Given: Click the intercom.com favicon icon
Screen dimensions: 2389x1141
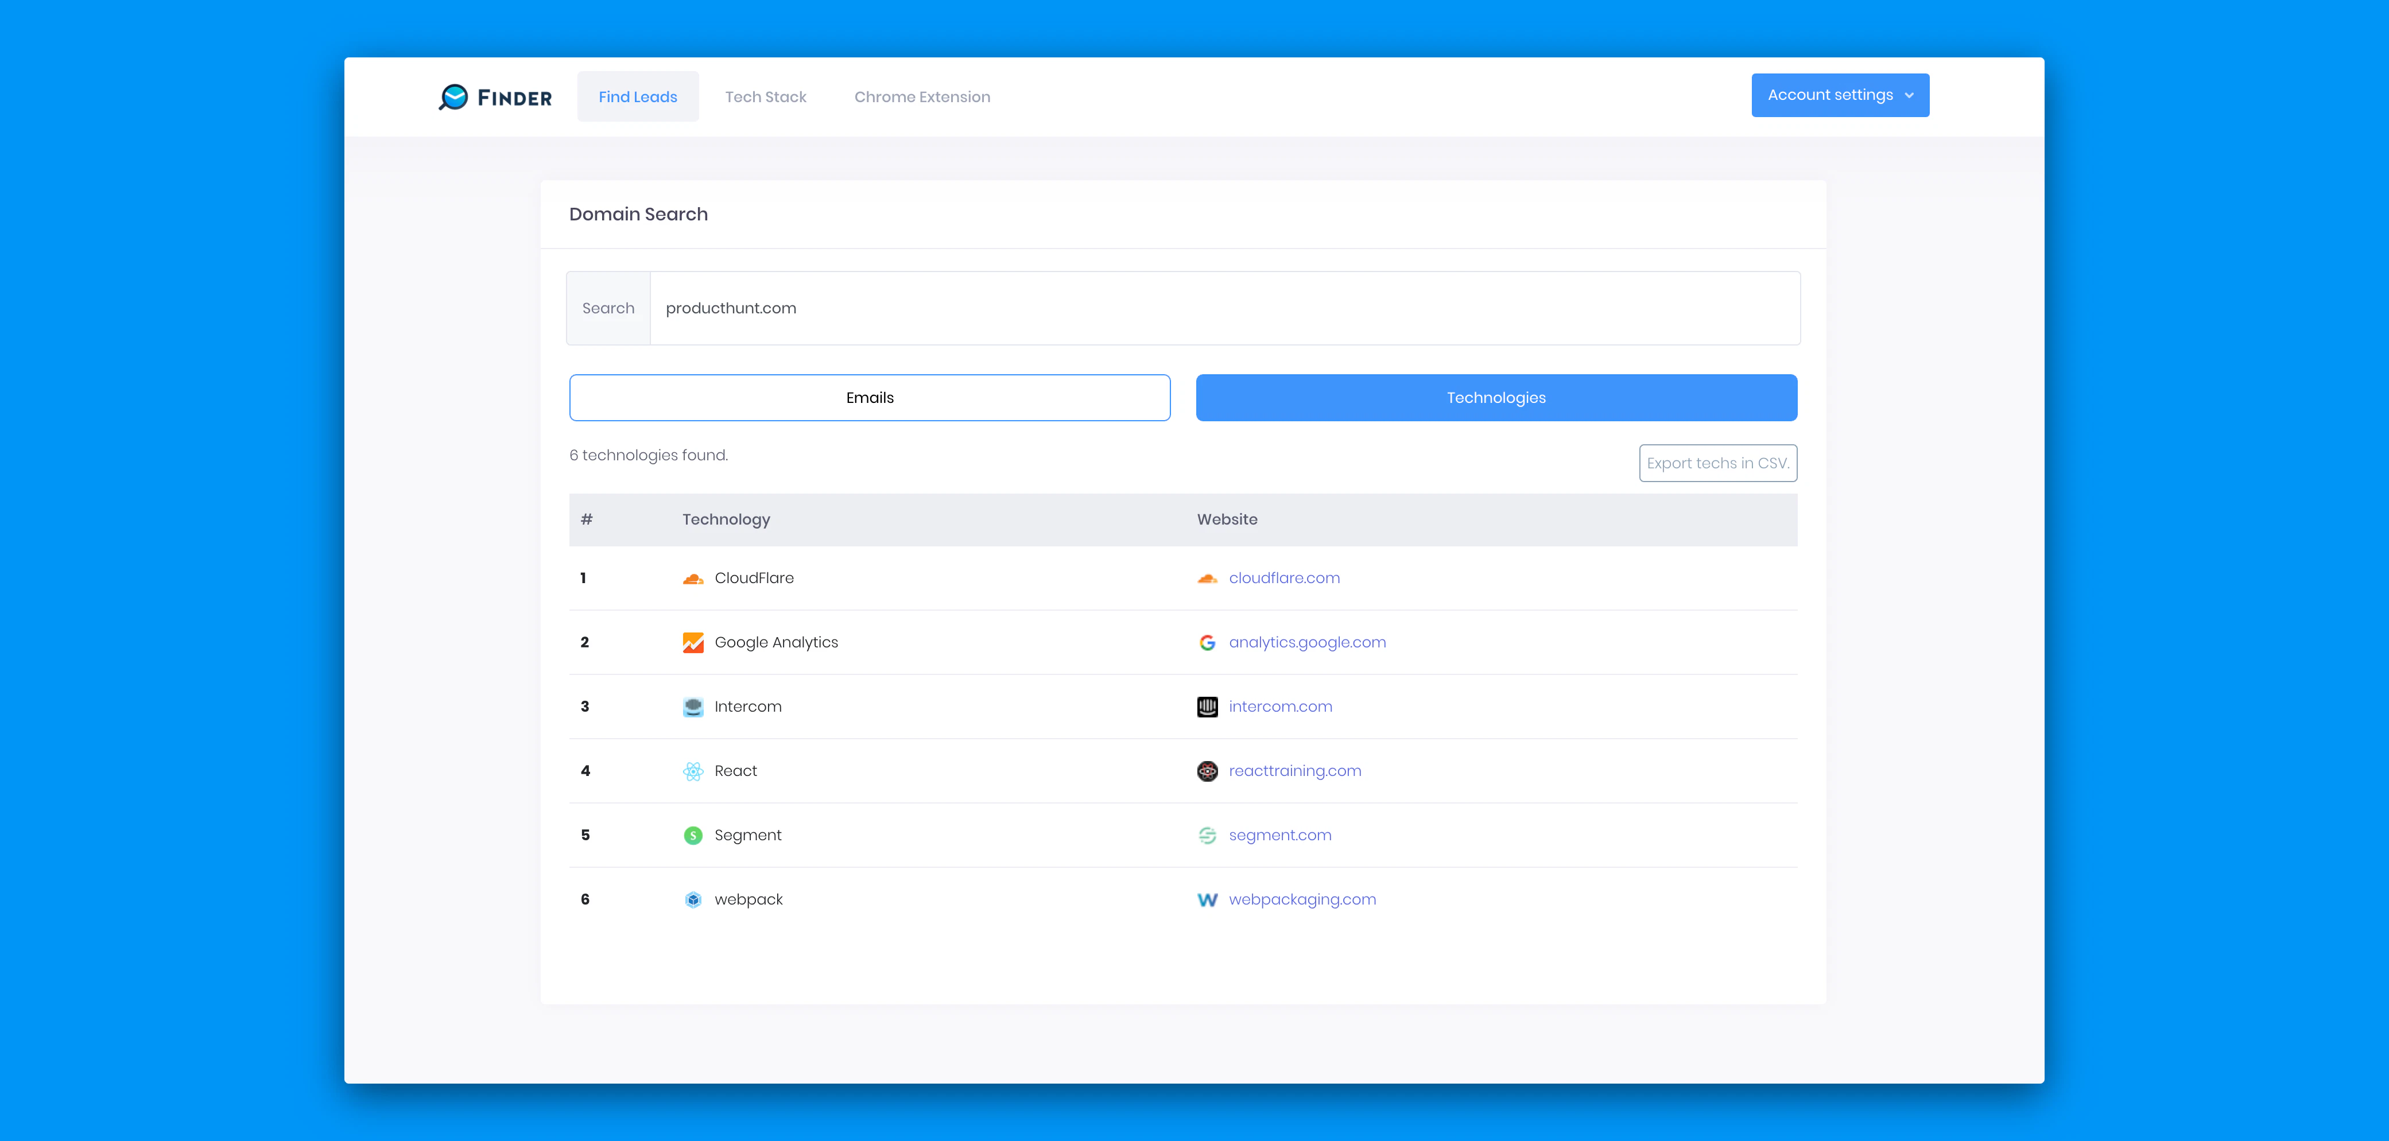Looking at the screenshot, I should 1207,707.
